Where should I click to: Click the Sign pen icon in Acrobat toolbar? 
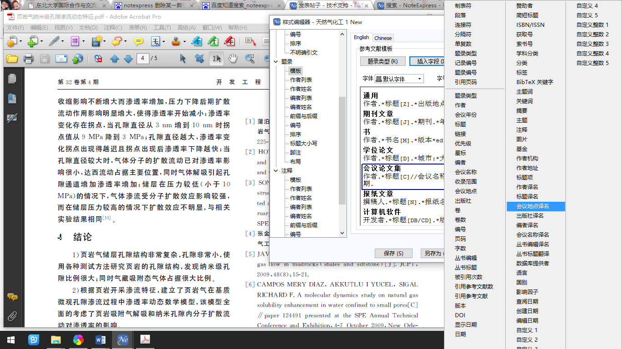[x=53, y=42]
